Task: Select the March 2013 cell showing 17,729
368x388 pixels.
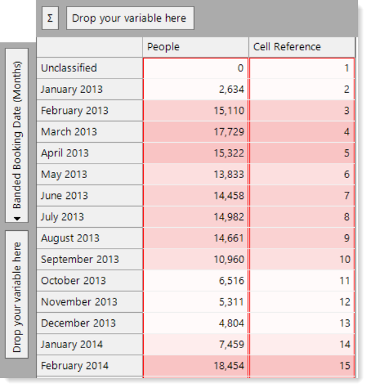Action: (x=195, y=132)
